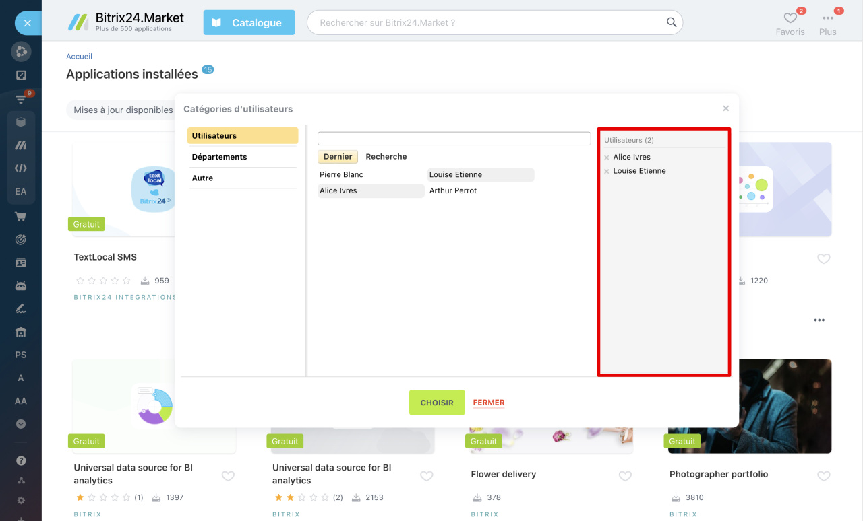The image size is (863, 521).
Task: Remove Alice Ivres from selected users
Action: pyautogui.click(x=607, y=158)
